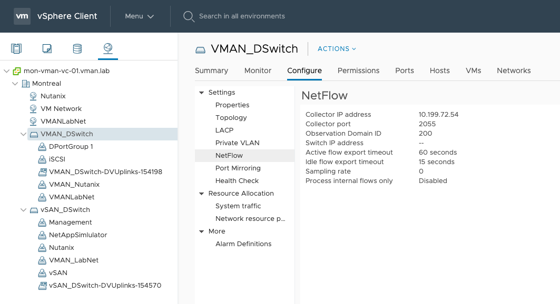Select the Networking view icon

pos(108,49)
